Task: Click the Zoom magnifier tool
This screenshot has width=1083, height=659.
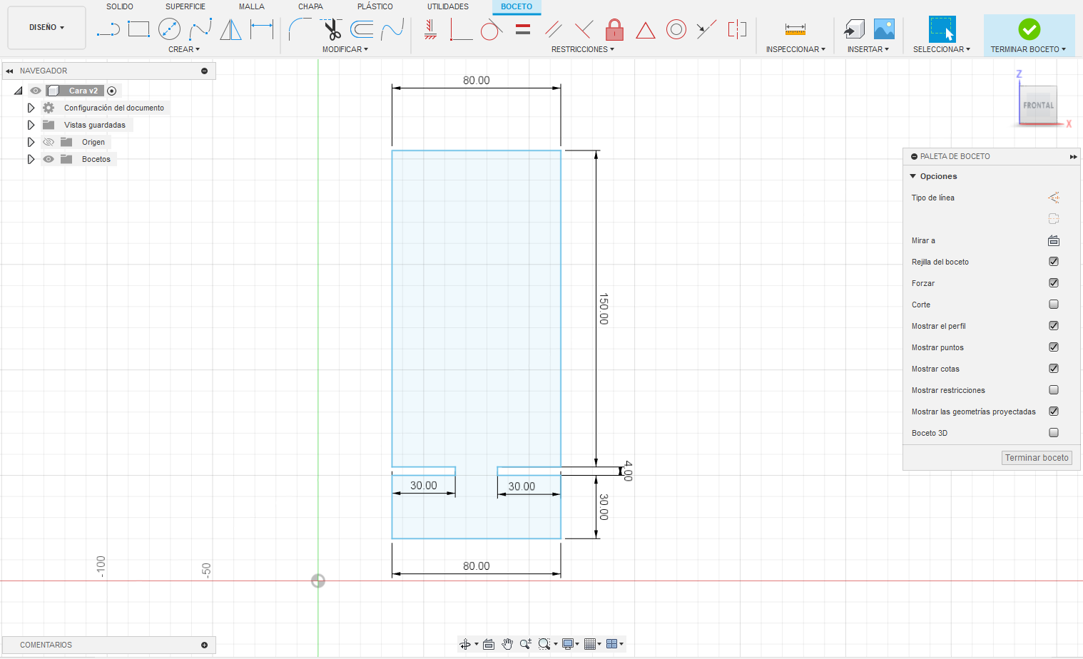Action: [x=526, y=644]
